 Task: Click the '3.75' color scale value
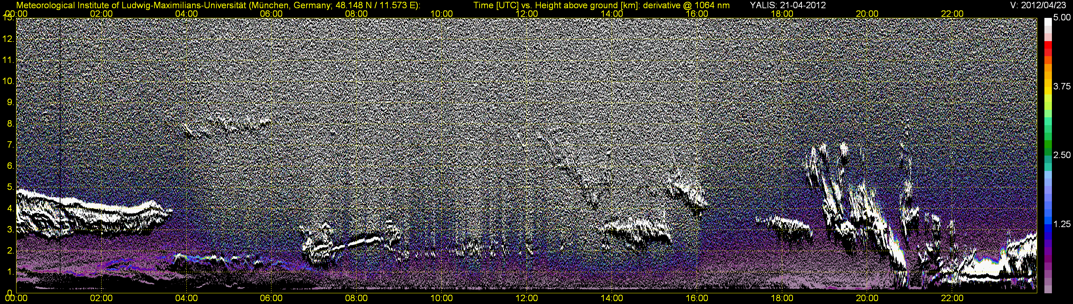[x=1061, y=86]
